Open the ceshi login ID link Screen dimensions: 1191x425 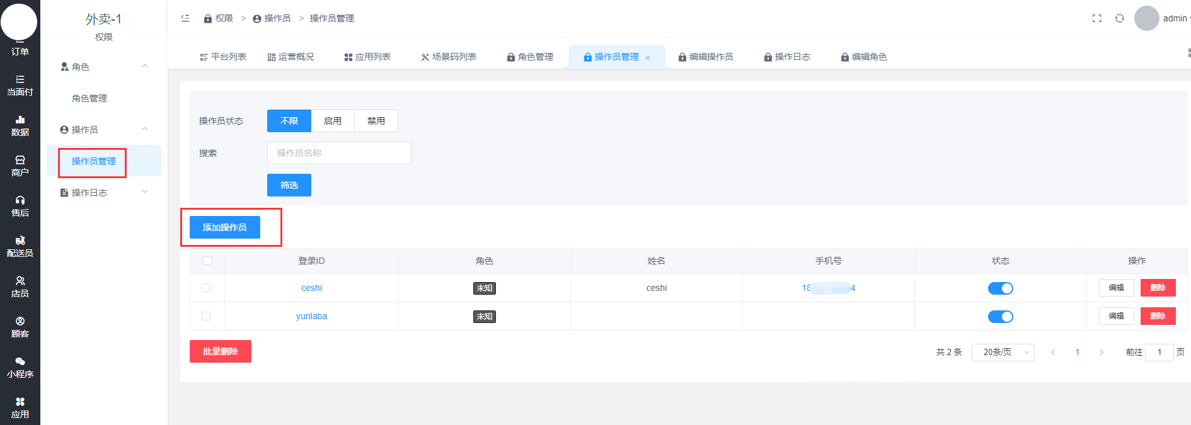pyautogui.click(x=311, y=288)
